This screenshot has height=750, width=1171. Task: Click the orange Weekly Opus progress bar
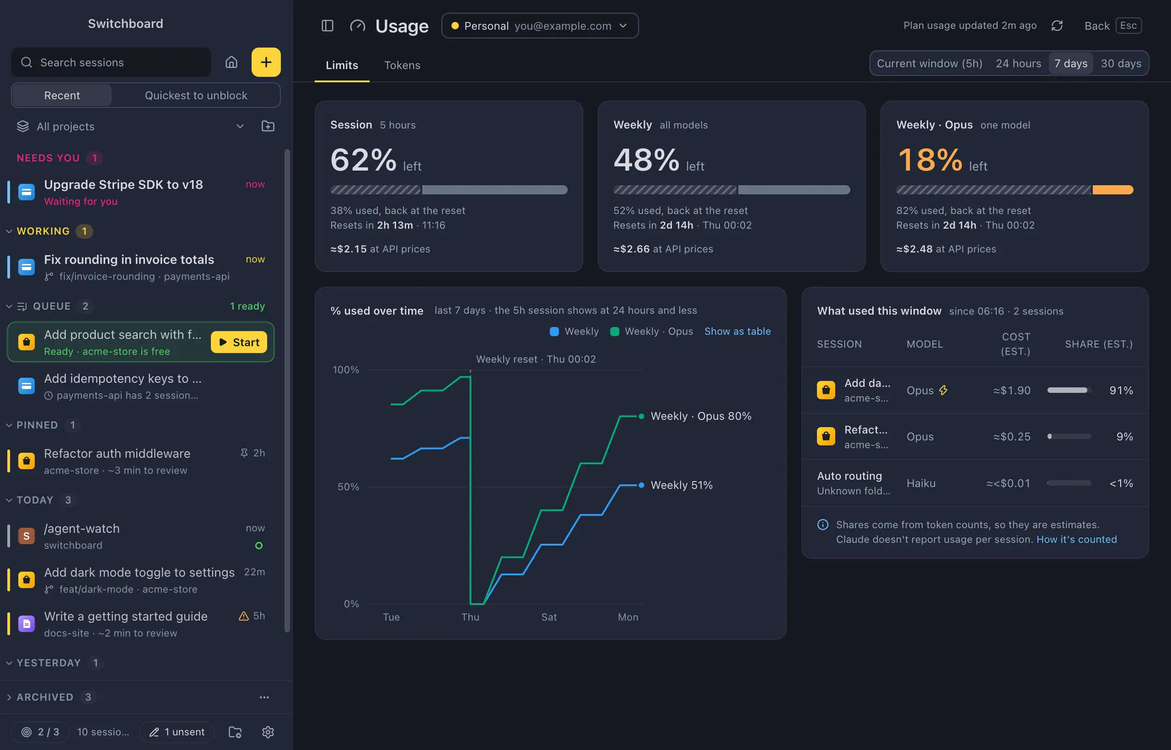point(1015,190)
